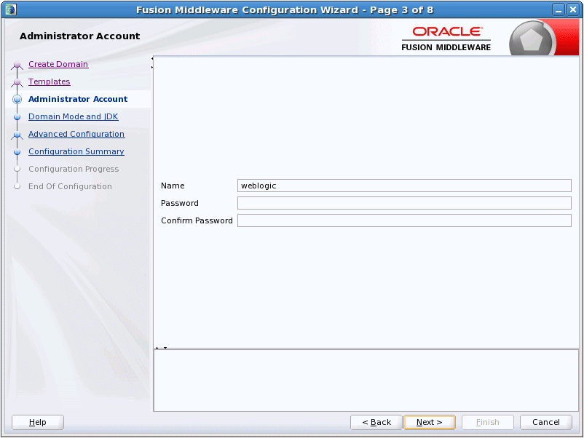
Task: Cancel the configuration wizard
Action: tap(545, 423)
